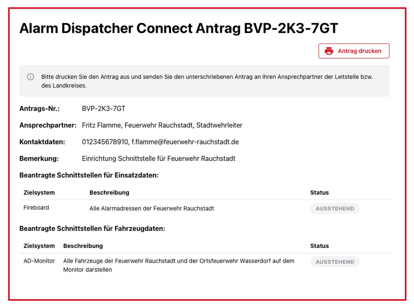Select the AD-Monitor target system cell
Viewport: 414px width, 308px height.
[39, 261]
